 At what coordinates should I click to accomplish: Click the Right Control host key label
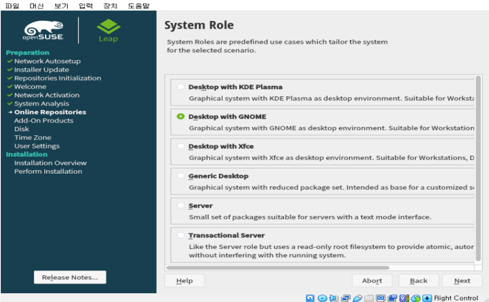point(456,298)
